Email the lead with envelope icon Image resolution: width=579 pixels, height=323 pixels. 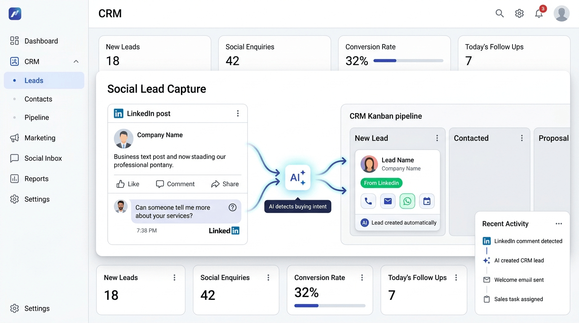point(388,201)
